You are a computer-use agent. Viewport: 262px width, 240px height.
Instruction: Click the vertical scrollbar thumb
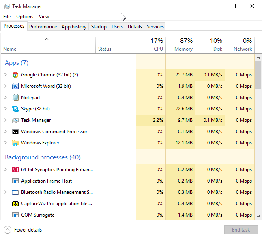pos(258,75)
